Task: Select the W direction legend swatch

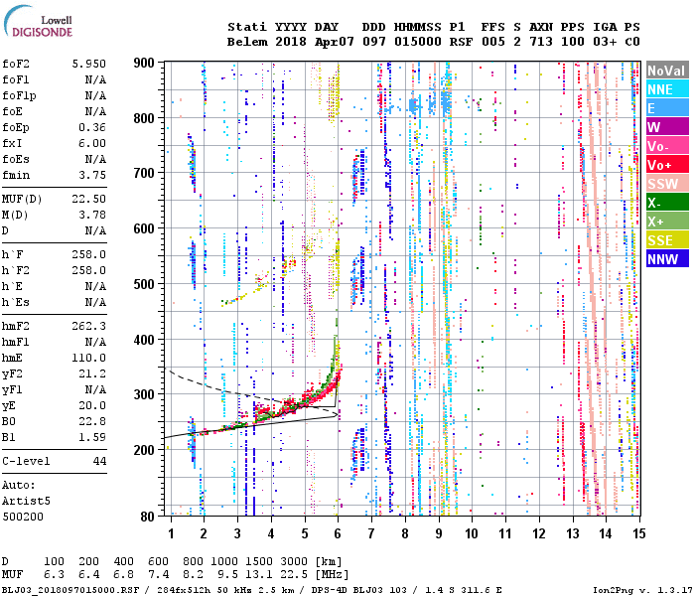Action: pyautogui.click(x=667, y=127)
